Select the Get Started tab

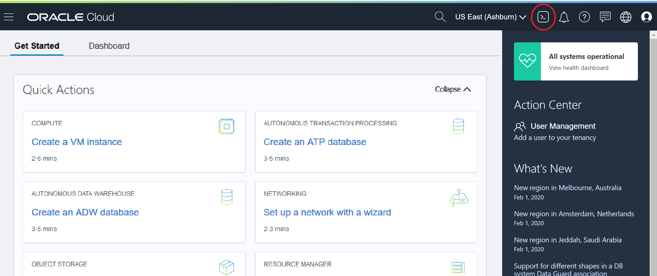point(37,46)
